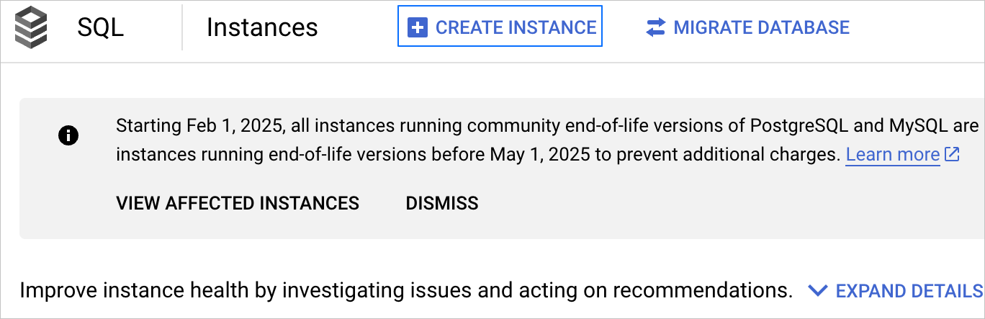Click the SQL product name text
985x319 pixels.
(101, 27)
